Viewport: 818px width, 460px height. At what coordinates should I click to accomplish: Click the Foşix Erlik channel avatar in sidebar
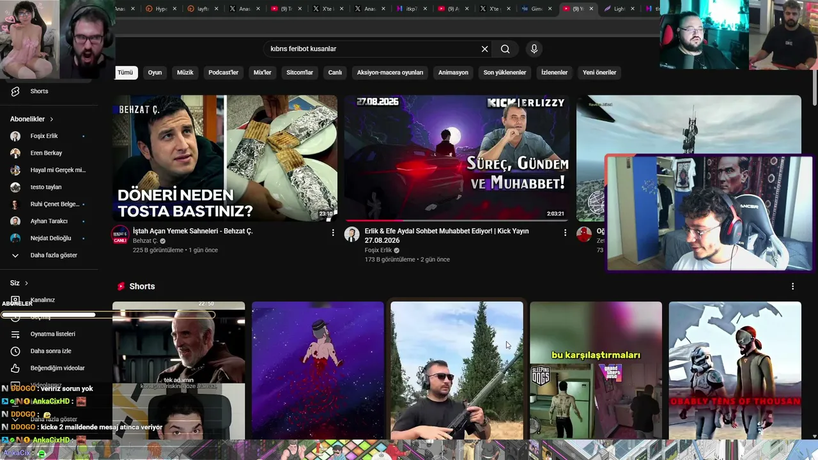15,136
